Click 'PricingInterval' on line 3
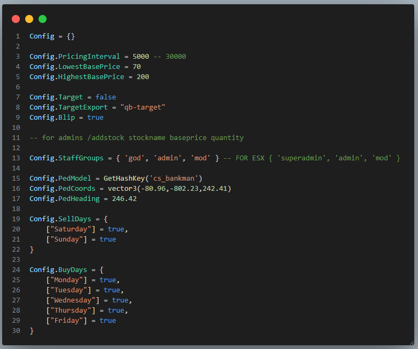This screenshot has height=349, width=418. 89,57
